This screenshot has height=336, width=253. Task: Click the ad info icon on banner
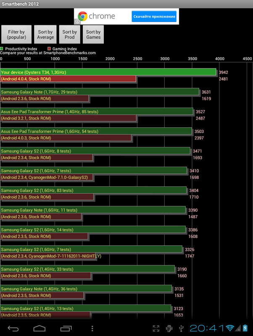pos(77,21)
